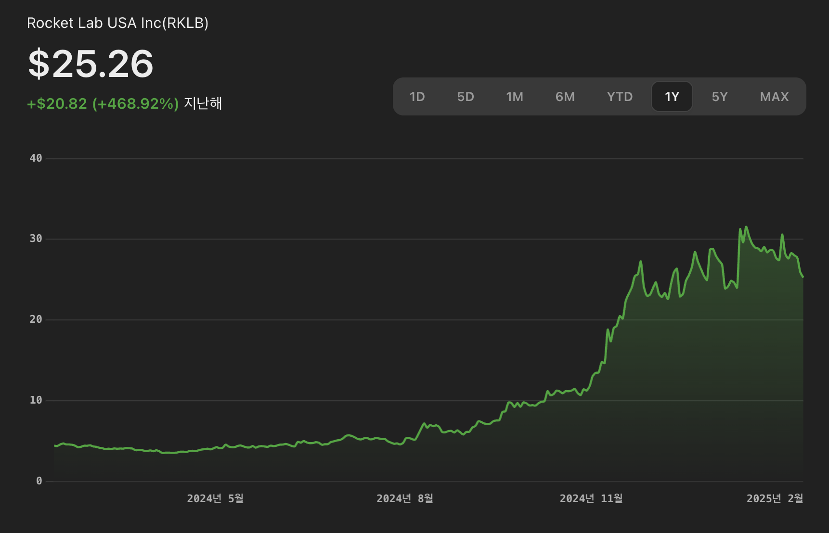
Task: Click the 30 y-axis label
Action: tap(36, 239)
